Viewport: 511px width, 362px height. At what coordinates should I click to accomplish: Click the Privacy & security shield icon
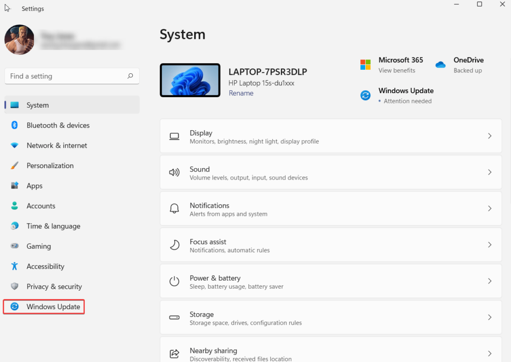pyautogui.click(x=14, y=286)
